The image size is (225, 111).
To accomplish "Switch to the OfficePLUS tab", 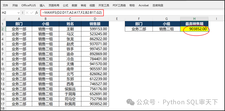I will click(28, 5).
